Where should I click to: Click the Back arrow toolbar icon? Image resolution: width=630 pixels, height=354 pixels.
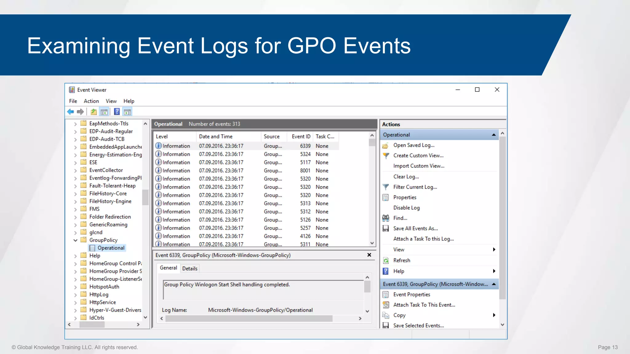[70, 112]
